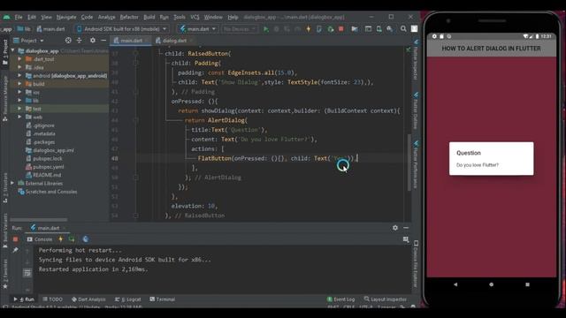Click the debug bug icon in toolbar

277,29
